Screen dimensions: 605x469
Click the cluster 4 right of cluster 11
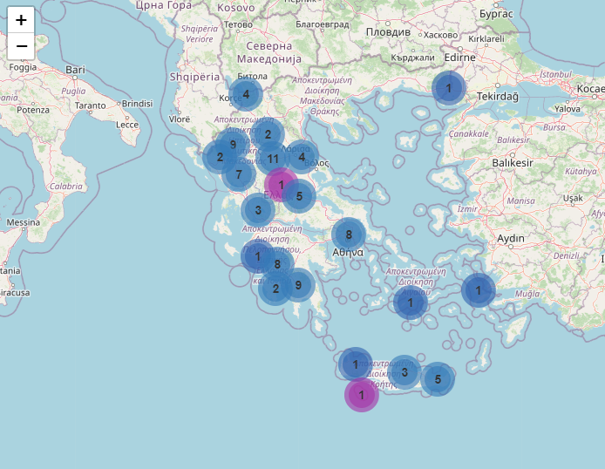(x=302, y=158)
